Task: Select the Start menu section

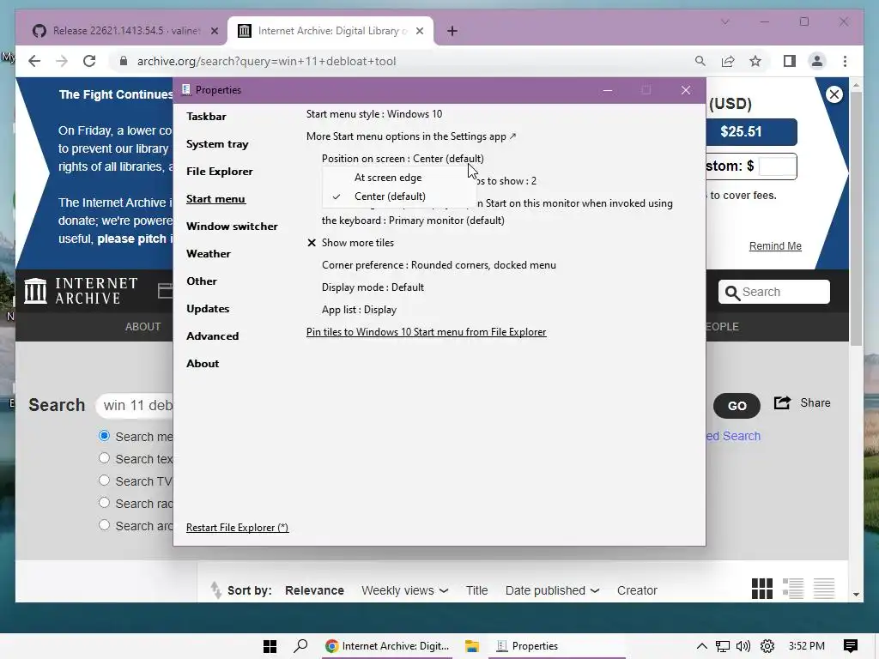Action: point(215,199)
